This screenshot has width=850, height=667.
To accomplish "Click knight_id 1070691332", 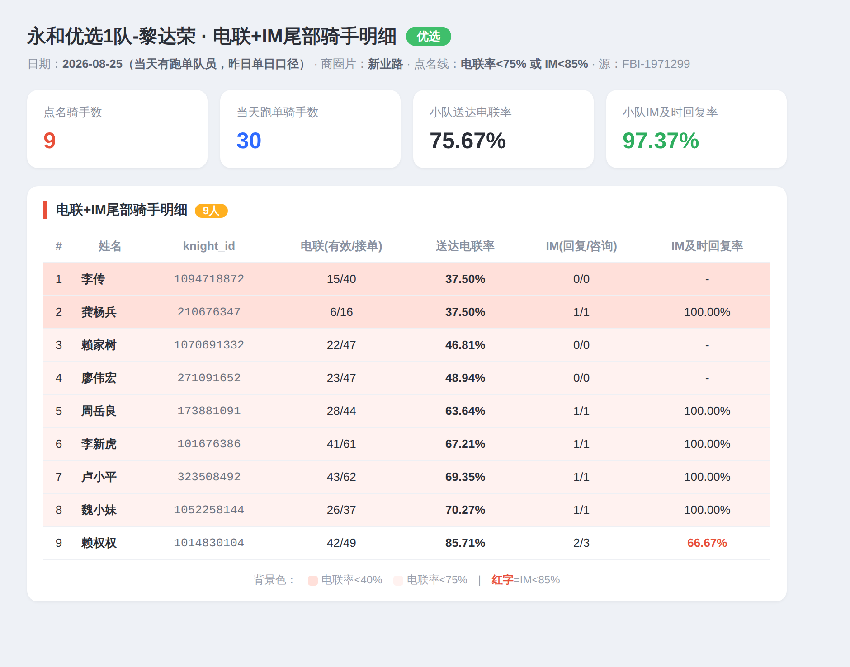I will click(209, 345).
